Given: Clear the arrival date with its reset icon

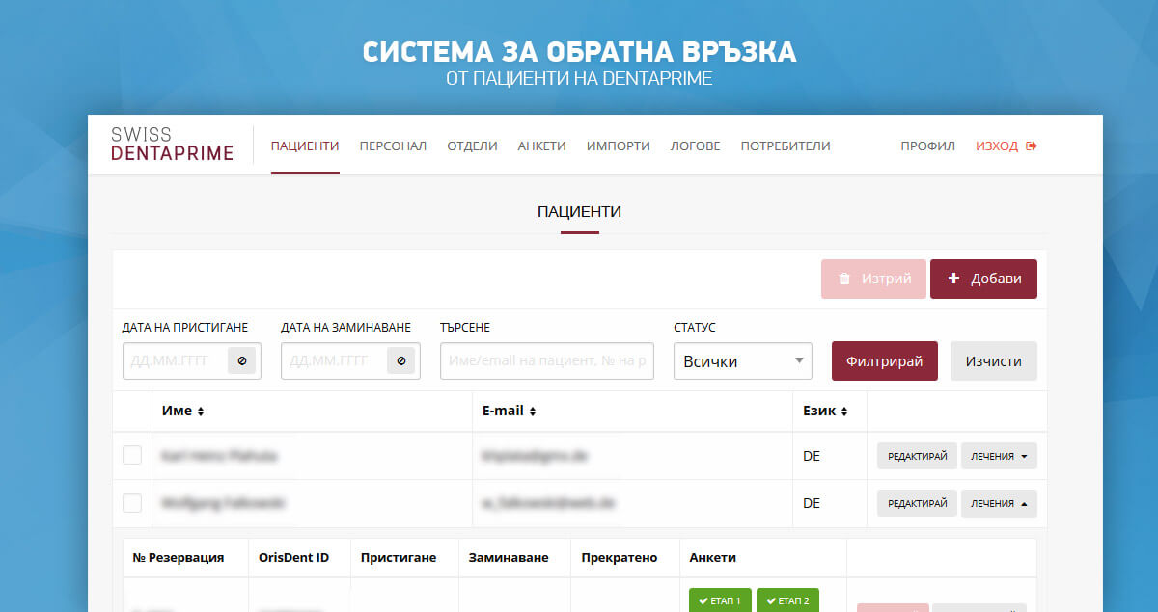Looking at the screenshot, I should click(242, 361).
